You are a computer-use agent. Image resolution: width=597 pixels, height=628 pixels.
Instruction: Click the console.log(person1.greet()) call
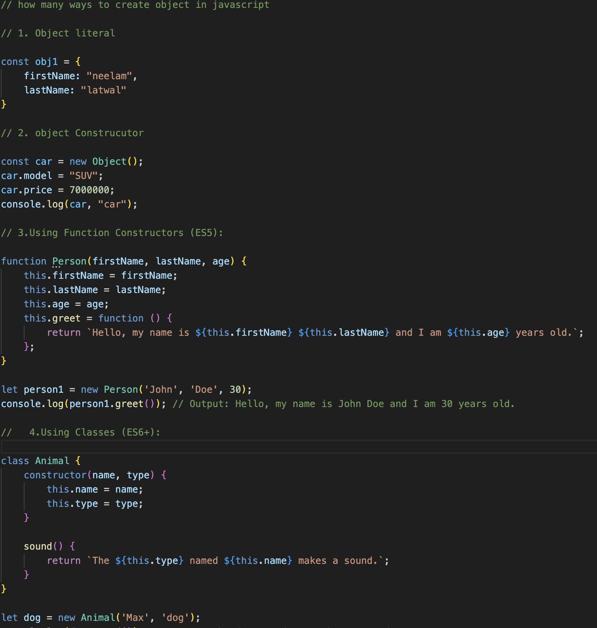click(84, 403)
